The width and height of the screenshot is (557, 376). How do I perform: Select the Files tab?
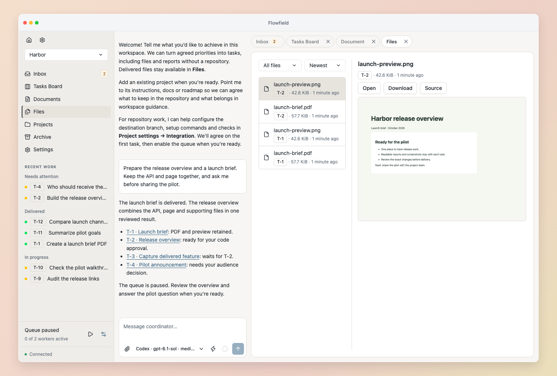coord(392,41)
